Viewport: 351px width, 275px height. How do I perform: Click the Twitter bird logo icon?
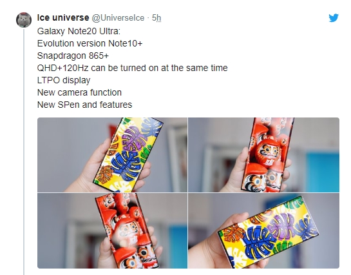334,17
